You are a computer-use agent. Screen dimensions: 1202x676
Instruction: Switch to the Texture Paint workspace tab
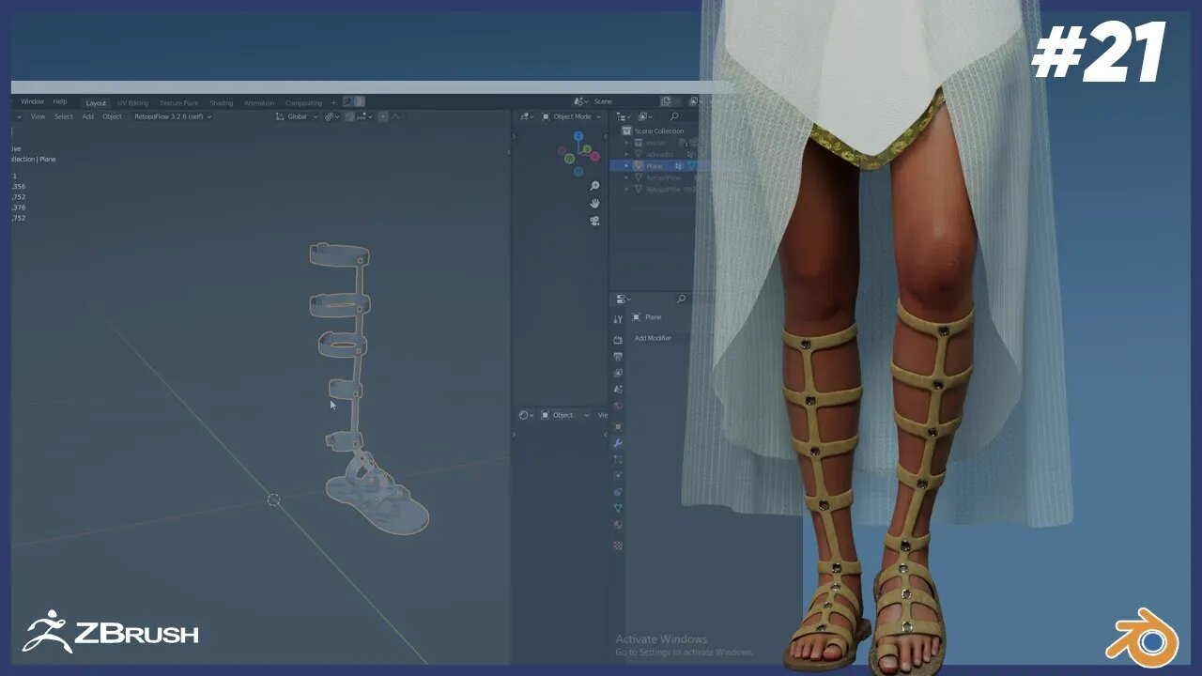click(x=178, y=103)
